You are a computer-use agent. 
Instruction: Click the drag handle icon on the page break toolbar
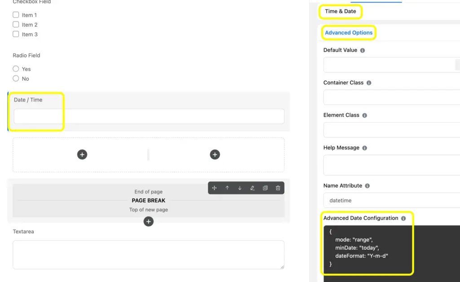215,188
